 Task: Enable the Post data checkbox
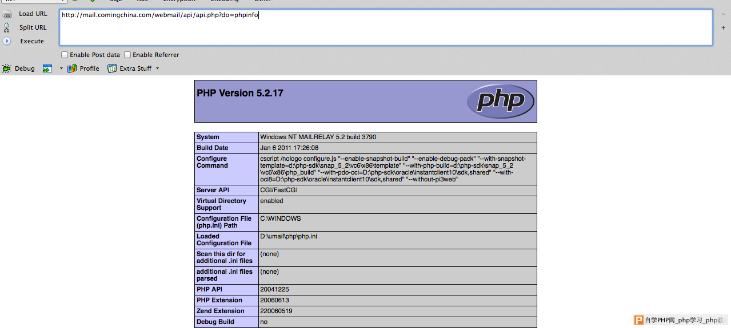click(x=65, y=55)
